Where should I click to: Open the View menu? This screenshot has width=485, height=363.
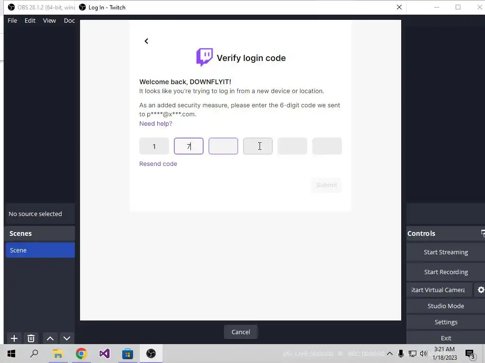pyautogui.click(x=49, y=20)
